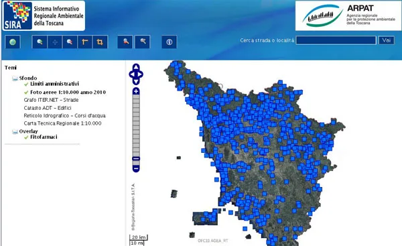This screenshot has width=402, height=246.
Task: Enable the Grafo ITER.NET – Strade layer
Action: tap(51, 100)
